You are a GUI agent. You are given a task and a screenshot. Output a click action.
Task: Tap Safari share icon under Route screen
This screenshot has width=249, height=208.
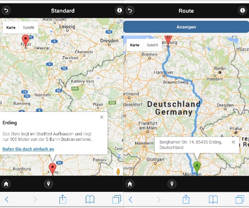186,199
